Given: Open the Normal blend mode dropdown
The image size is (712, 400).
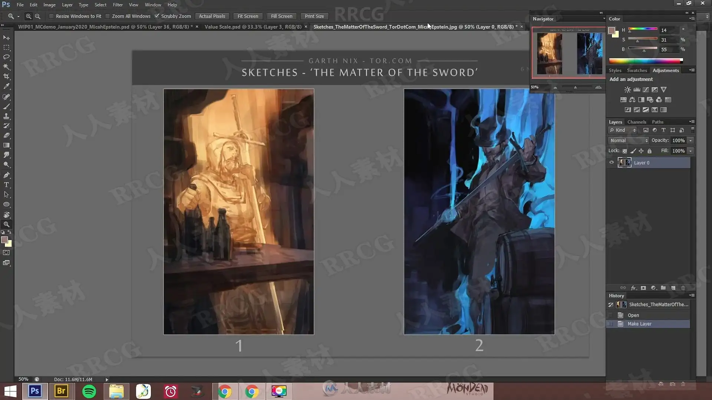Looking at the screenshot, I should [x=629, y=140].
